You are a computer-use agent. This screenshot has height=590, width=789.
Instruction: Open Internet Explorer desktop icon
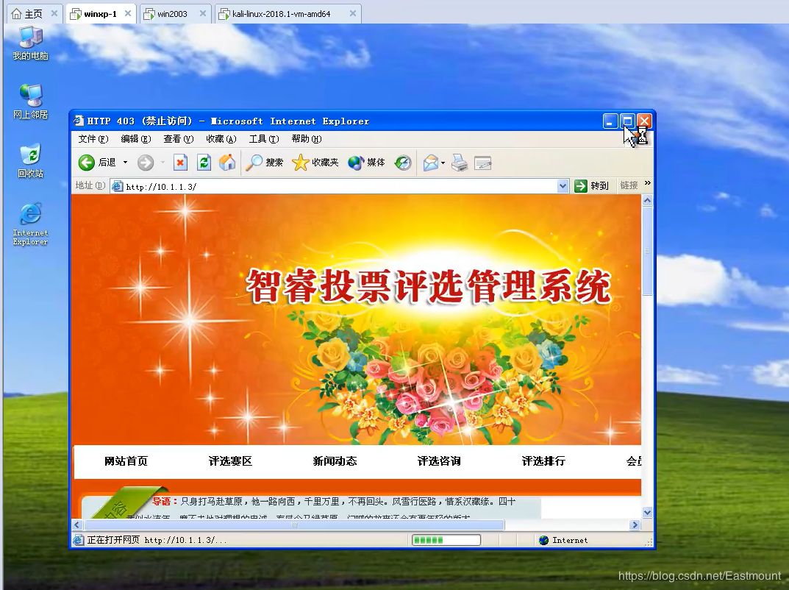[31, 224]
